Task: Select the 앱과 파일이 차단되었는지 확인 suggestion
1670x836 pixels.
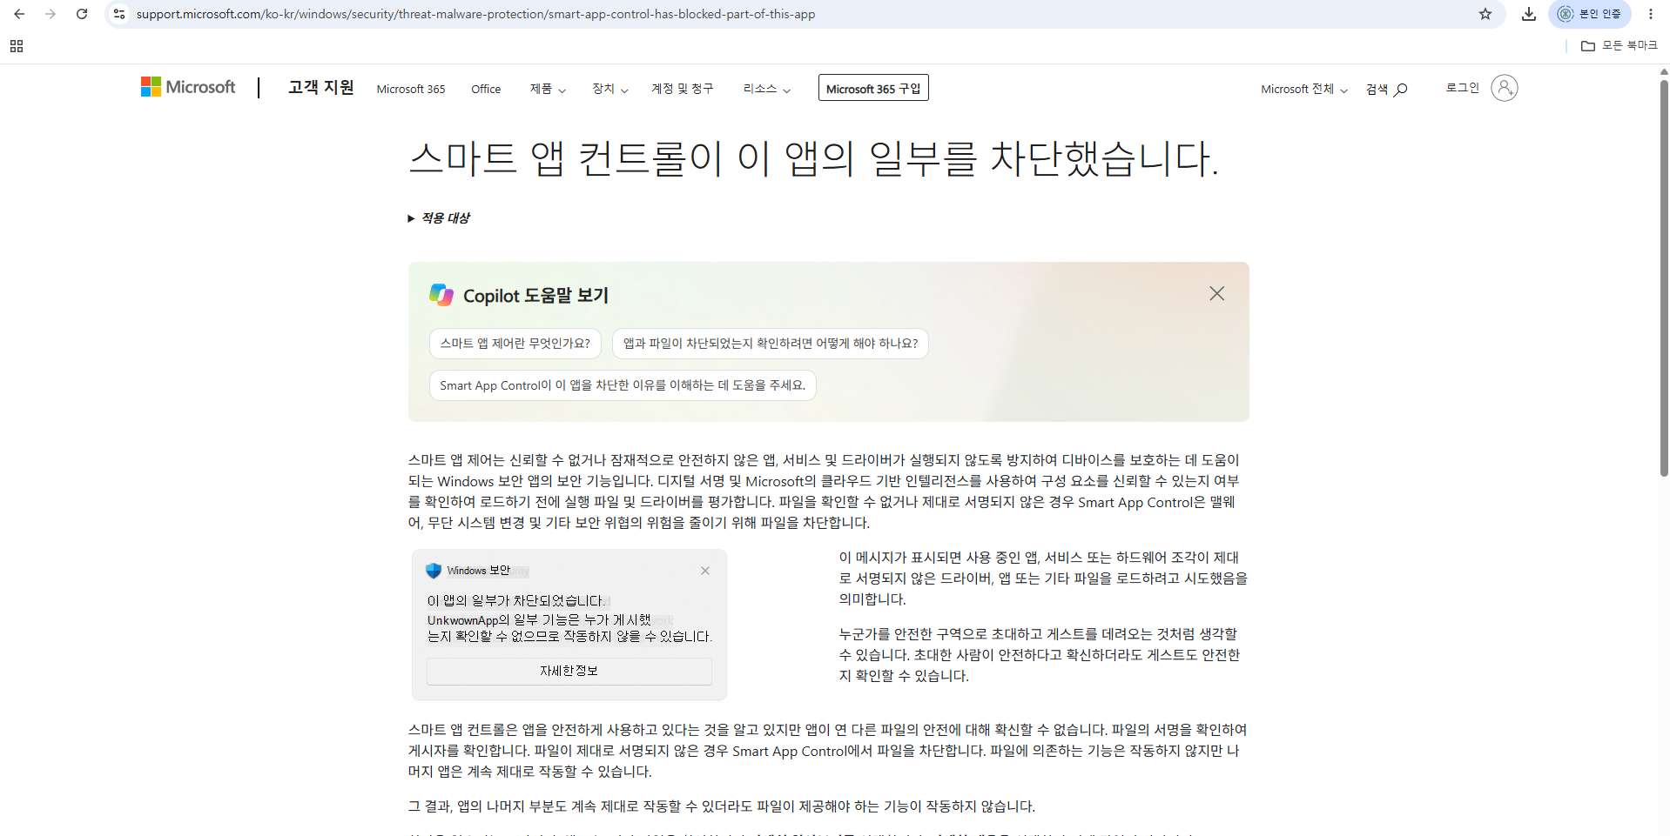Action: coord(771,344)
